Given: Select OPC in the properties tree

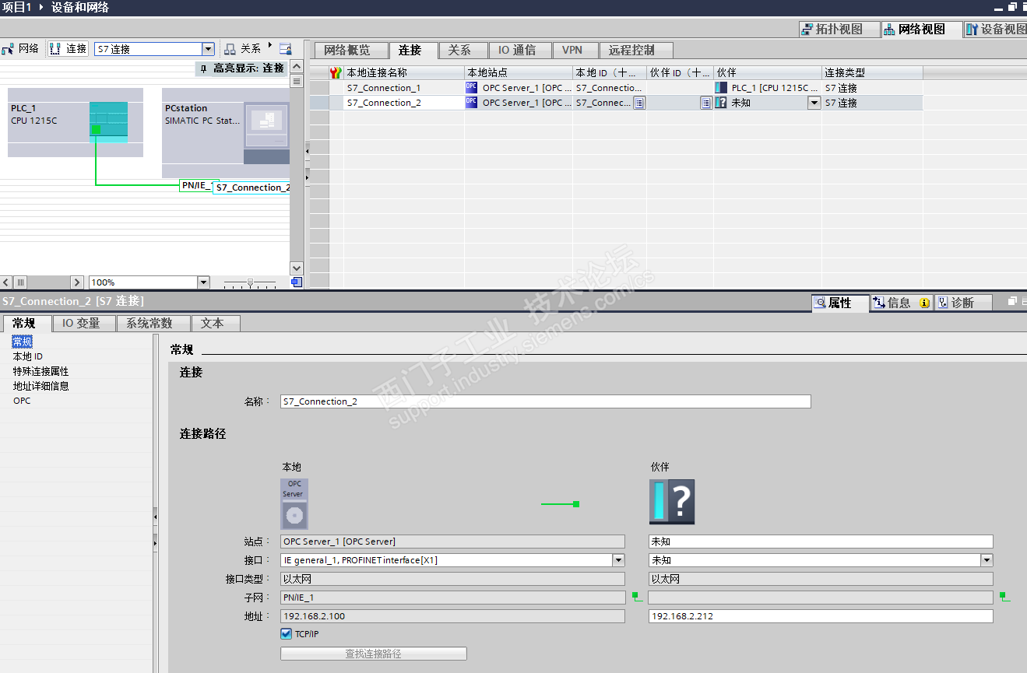Looking at the screenshot, I should 22,401.
